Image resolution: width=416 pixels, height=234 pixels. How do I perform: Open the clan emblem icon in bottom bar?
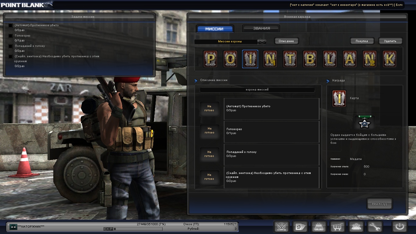(x=281, y=227)
